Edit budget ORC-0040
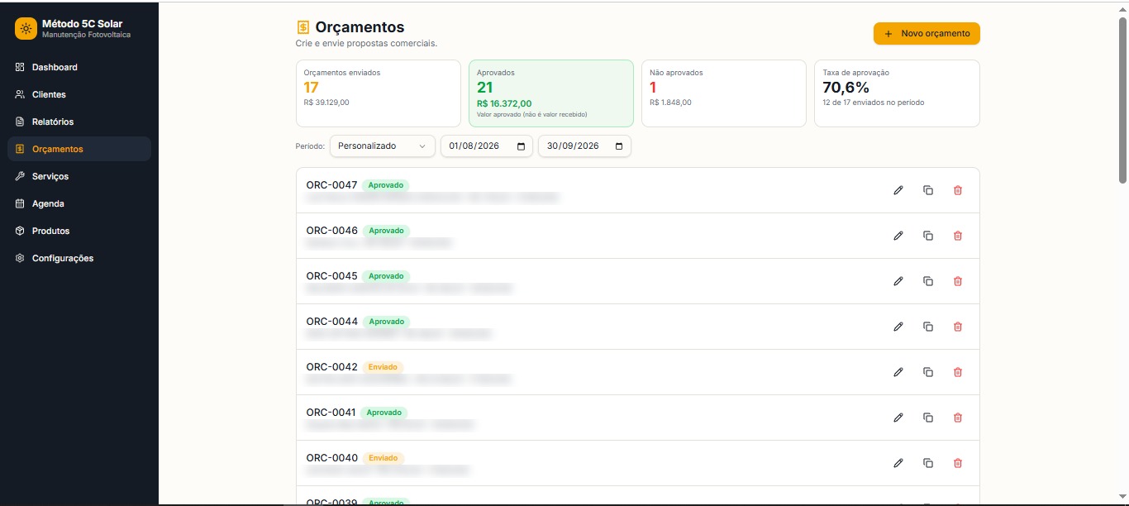Screen dimensions: 1129x506 click(898, 463)
